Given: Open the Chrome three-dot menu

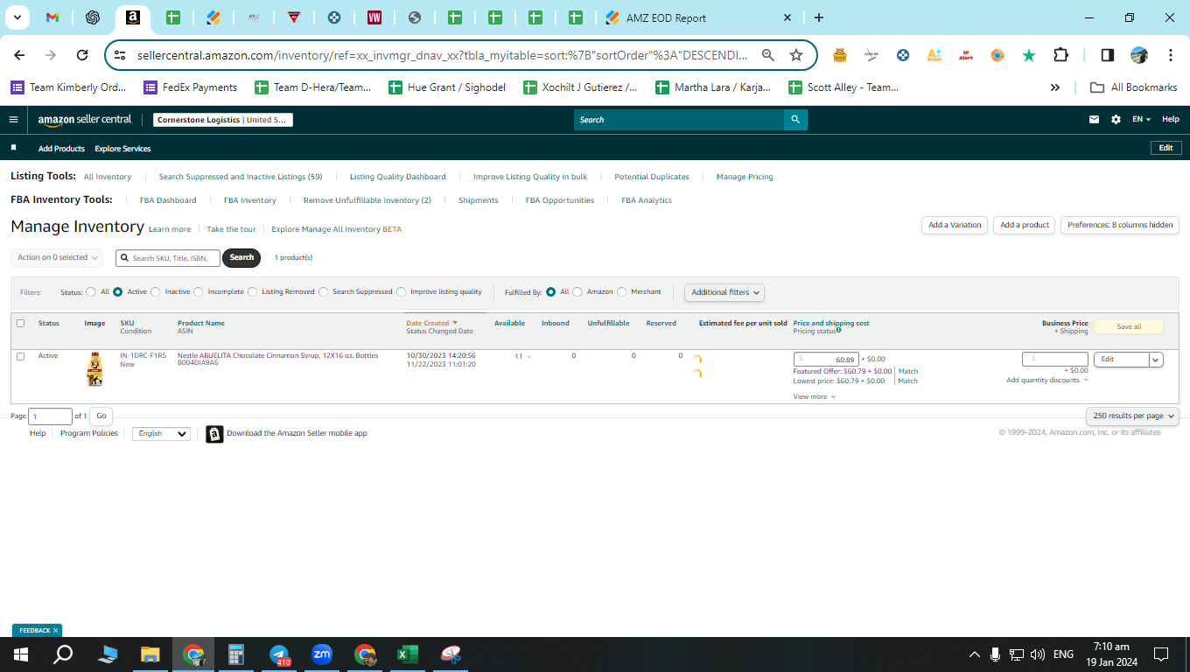Looking at the screenshot, I should coord(1171,55).
